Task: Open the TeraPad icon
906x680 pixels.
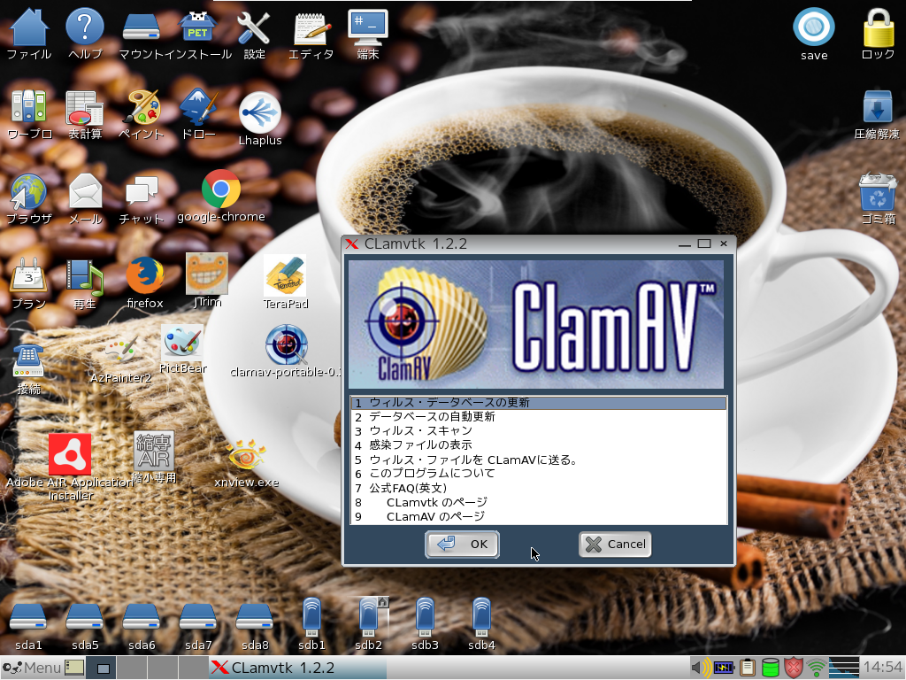Action: pyautogui.click(x=286, y=276)
